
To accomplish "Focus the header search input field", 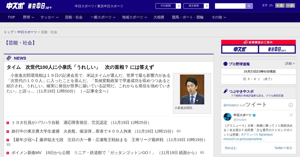I will pyautogui.click(x=230, y=6).
